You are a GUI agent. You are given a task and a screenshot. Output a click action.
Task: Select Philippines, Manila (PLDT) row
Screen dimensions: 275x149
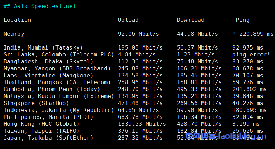tap(48, 117)
